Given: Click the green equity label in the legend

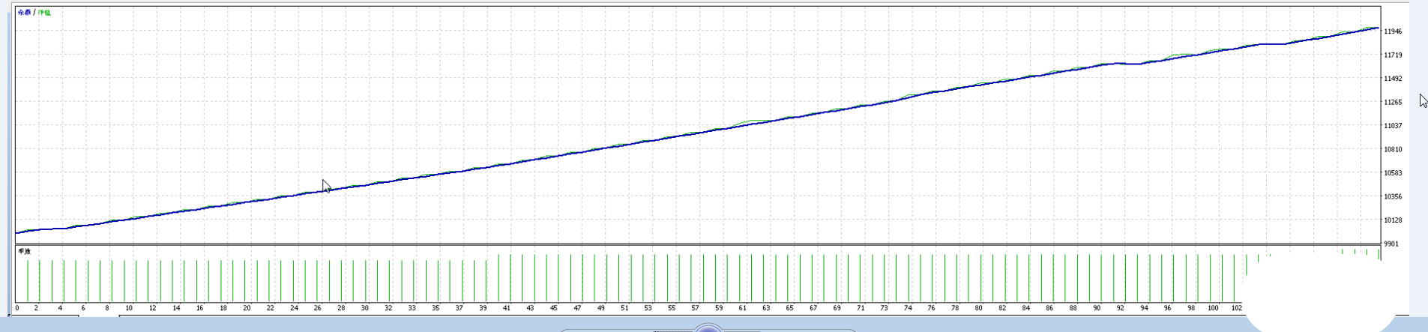Looking at the screenshot, I should click(x=44, y=13).
